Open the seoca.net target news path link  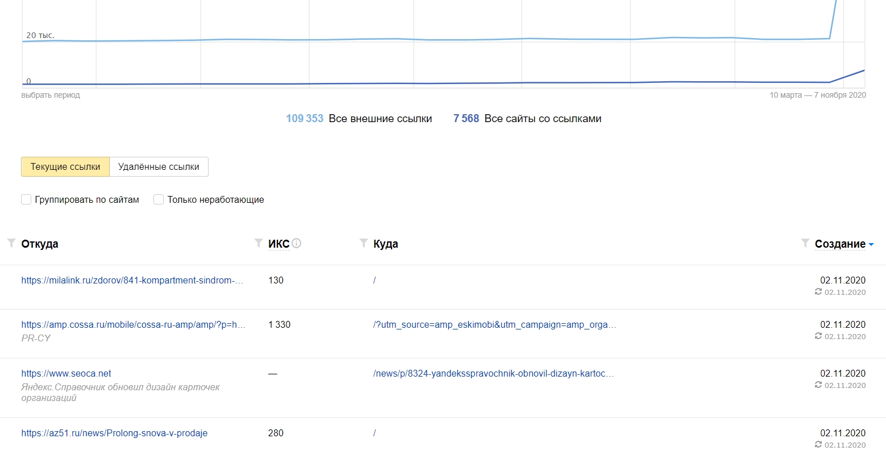pos(493,373)
